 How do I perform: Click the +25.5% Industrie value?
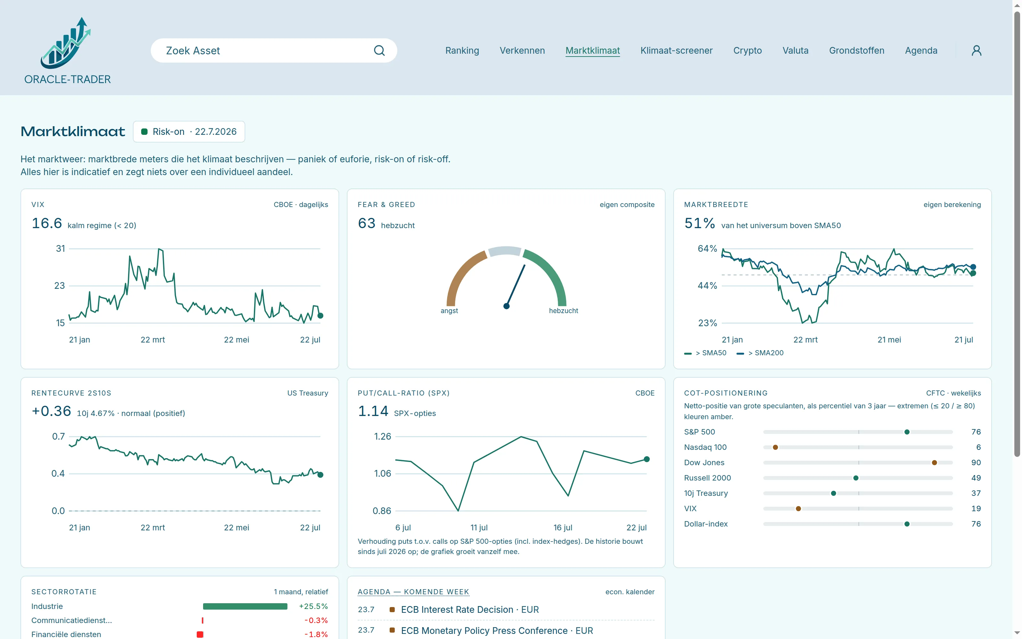pyautogui.click(x=313, y=606)
